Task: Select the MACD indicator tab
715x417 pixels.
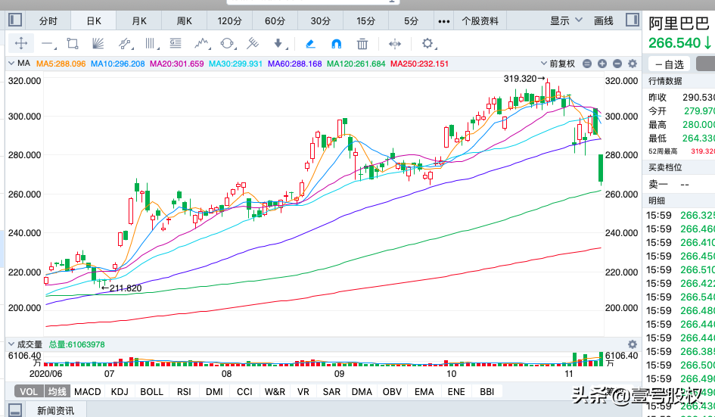Action: pos(88,391)
